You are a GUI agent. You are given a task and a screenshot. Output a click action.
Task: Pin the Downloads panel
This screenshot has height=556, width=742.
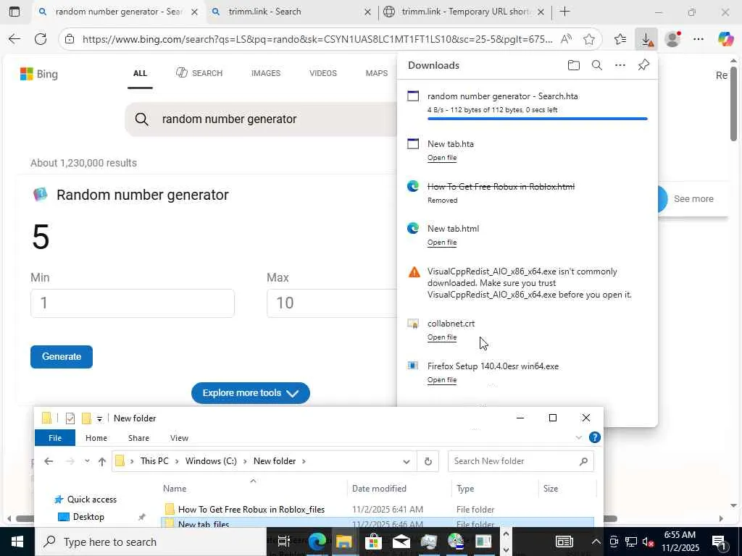pos(643,65)
